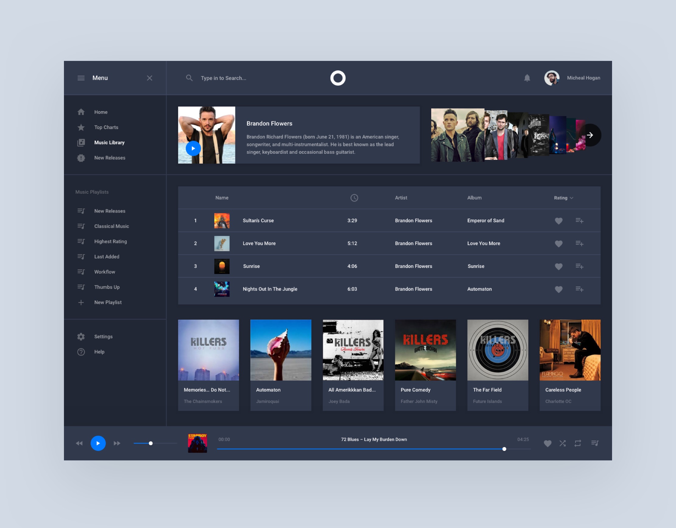The width and height of the screenshot is (676, 528).
Task: Show more artists with the arrow button
Action: tap(590, 135)
